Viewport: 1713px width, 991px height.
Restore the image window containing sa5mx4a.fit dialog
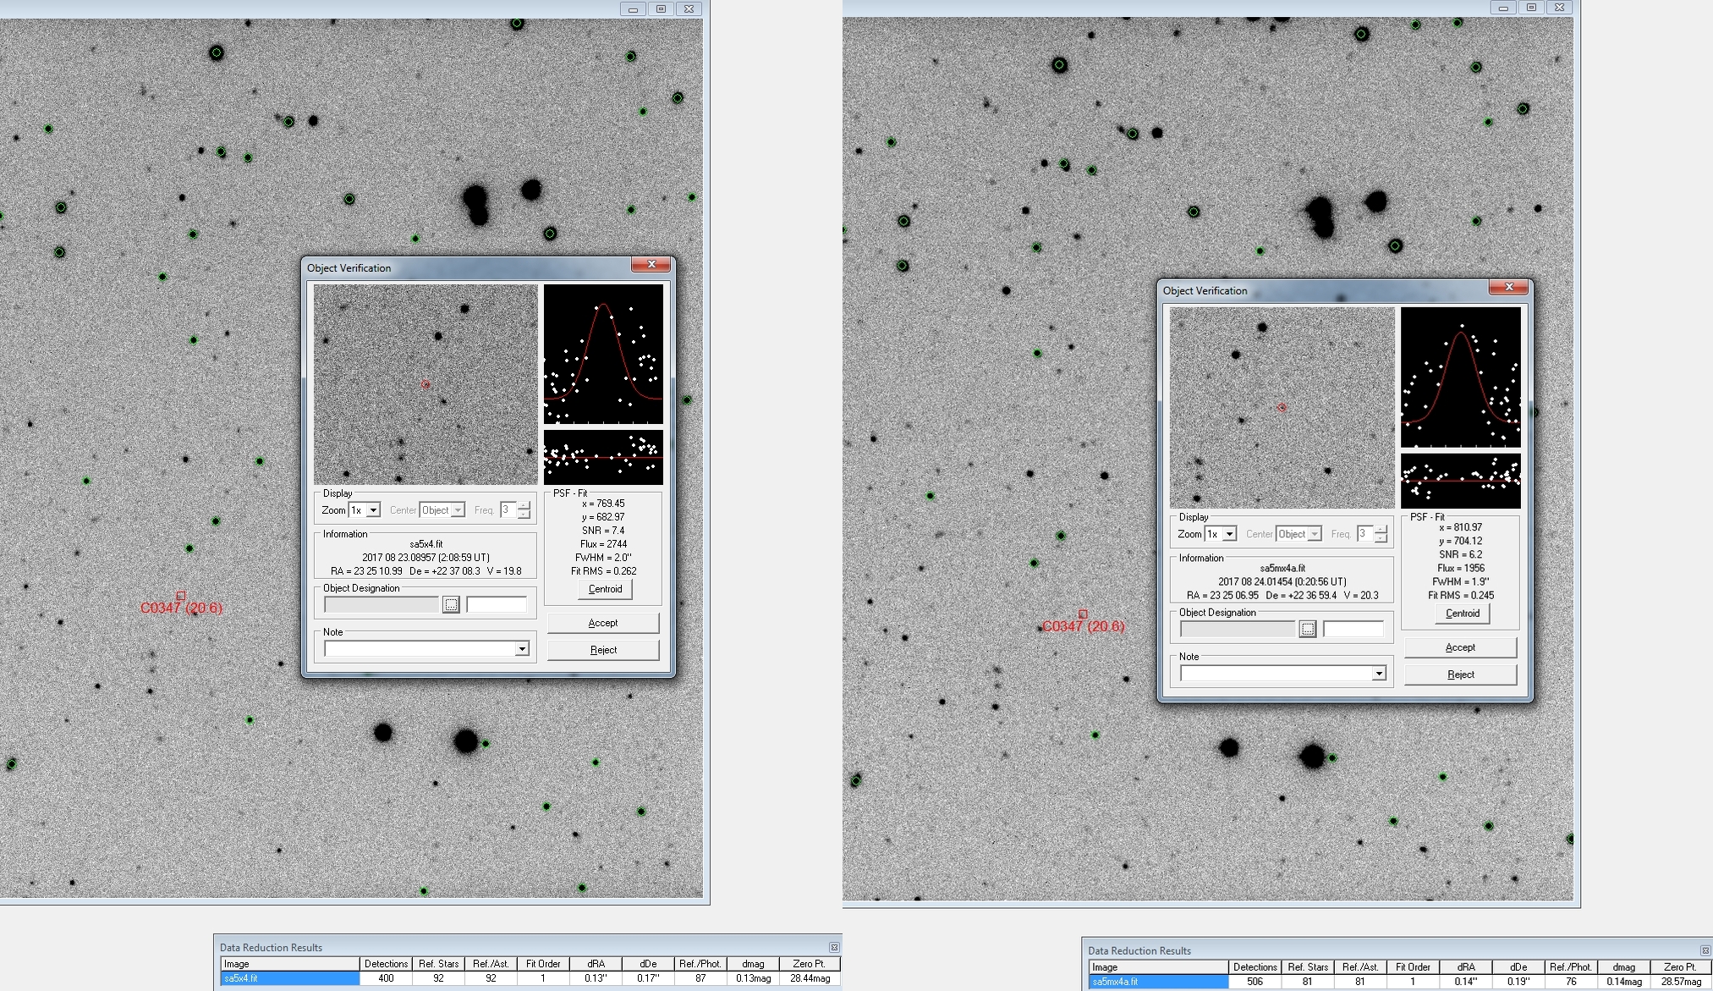[x=1531, y=8]
